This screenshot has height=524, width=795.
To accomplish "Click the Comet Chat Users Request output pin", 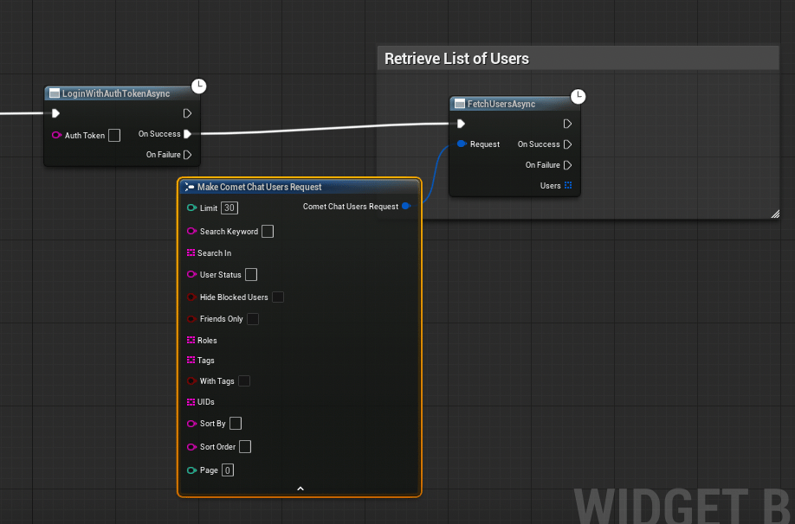I will [405, 206].
